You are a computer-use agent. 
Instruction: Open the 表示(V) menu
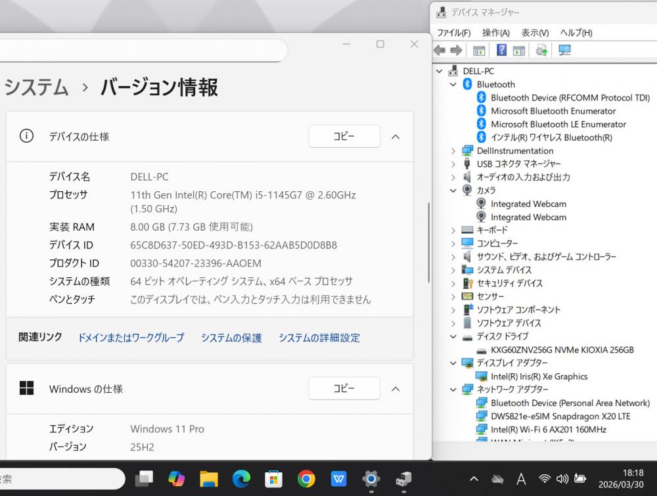coord(535,33)
